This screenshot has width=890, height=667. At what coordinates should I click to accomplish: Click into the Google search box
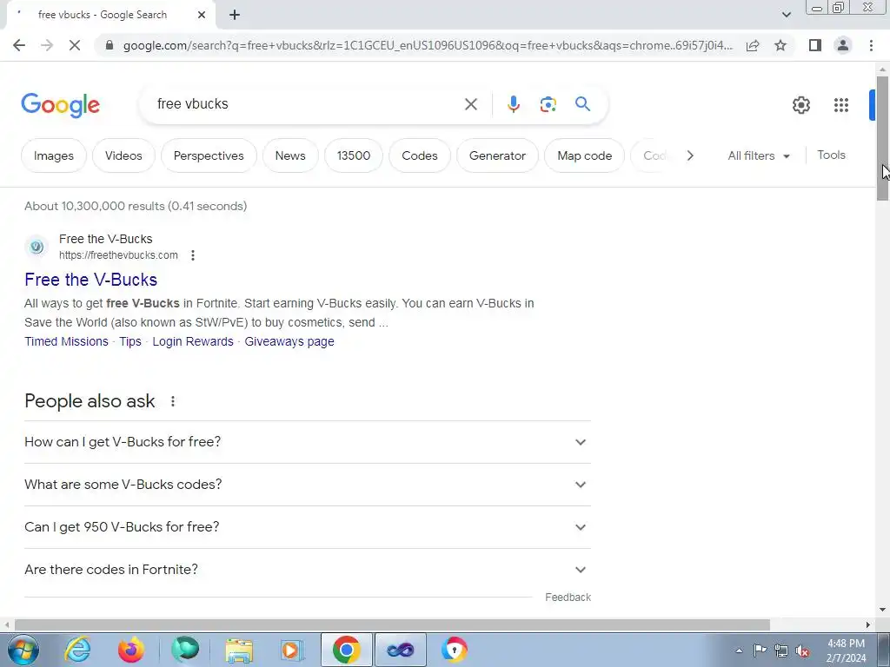tap(307, 104)
